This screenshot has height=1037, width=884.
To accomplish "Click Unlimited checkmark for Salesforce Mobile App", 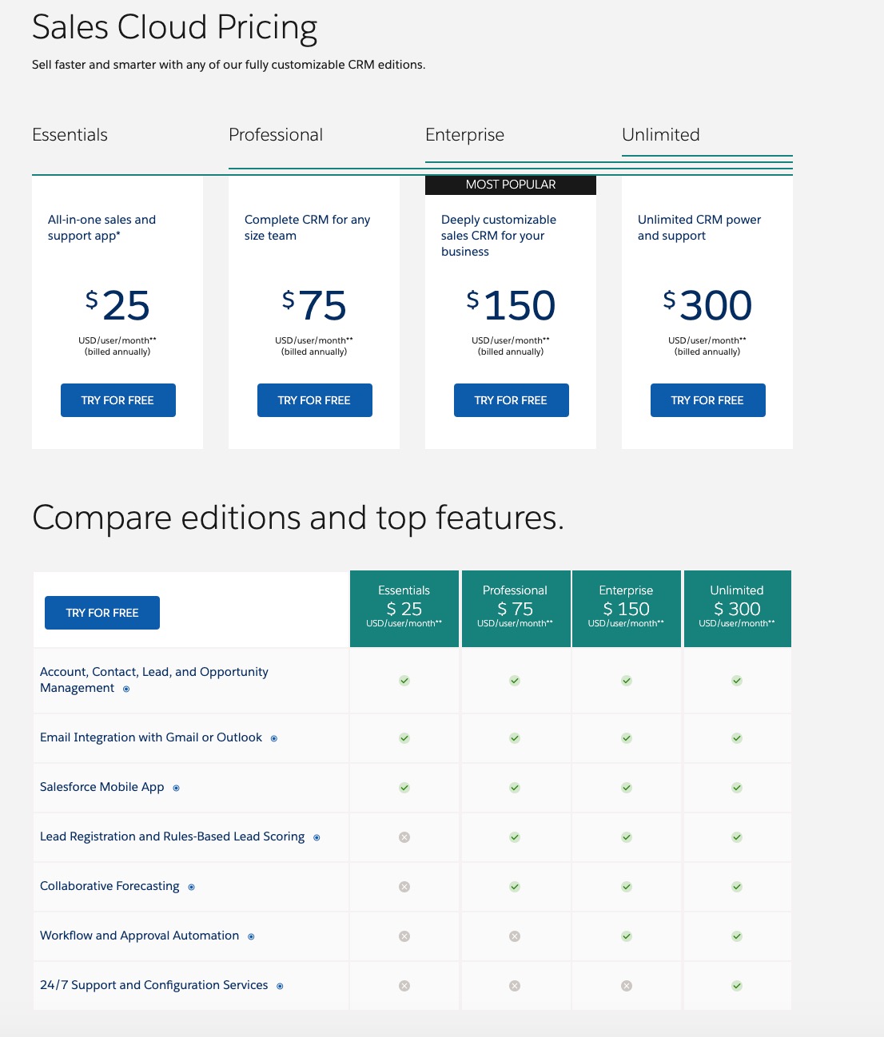I will [737, 788].
